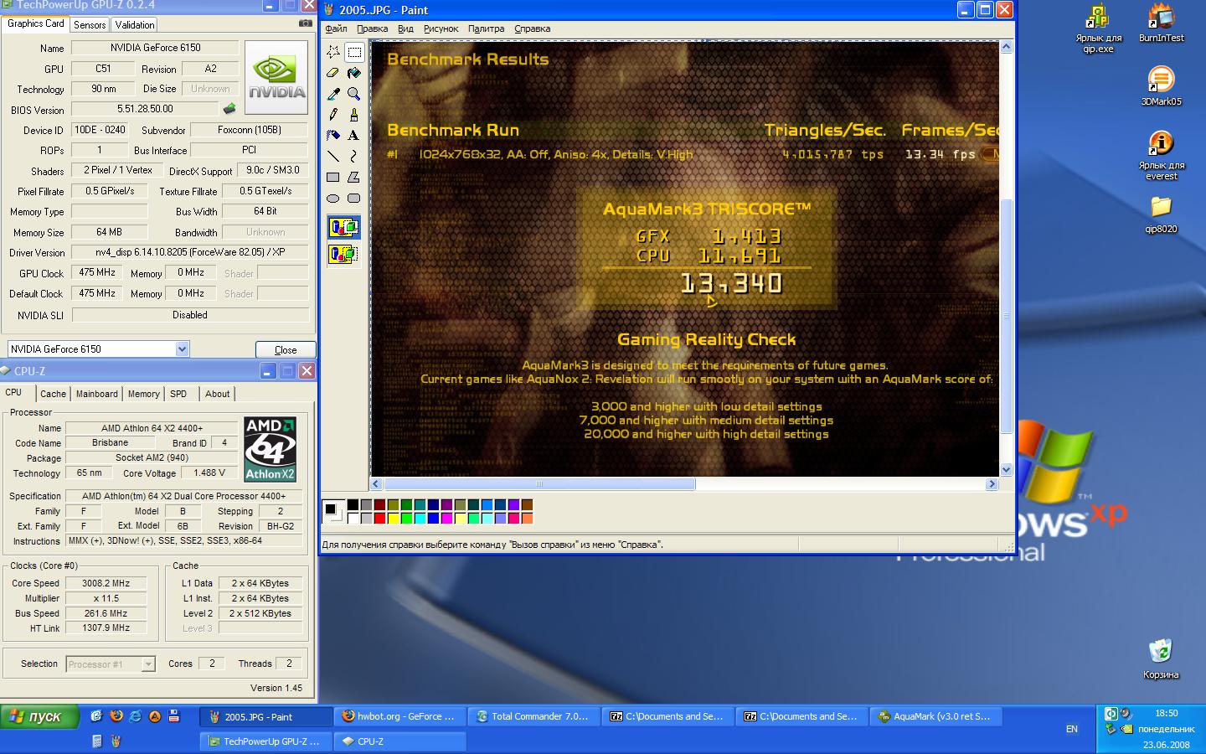1206x754 pixels.
Task: Open the Правка menu in Paint
Action: [x=372, y=28]
